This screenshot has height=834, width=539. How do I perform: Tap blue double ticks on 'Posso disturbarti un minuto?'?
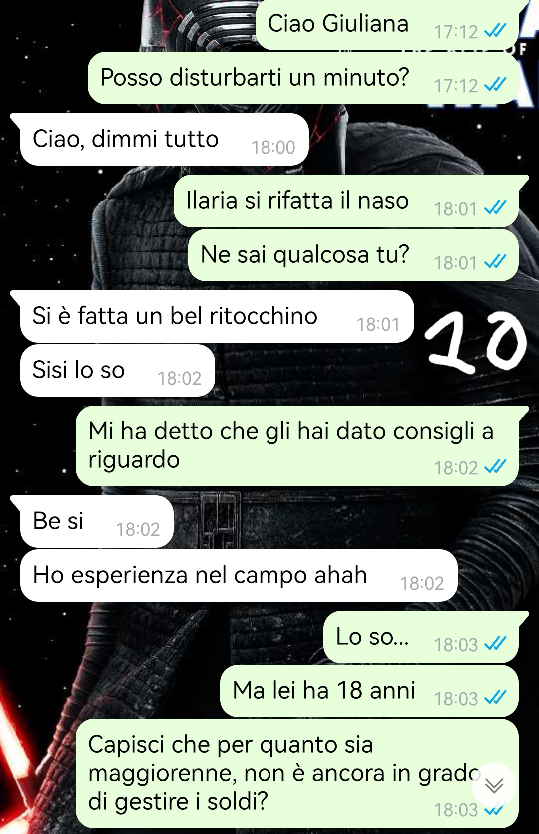coord(496,86)
